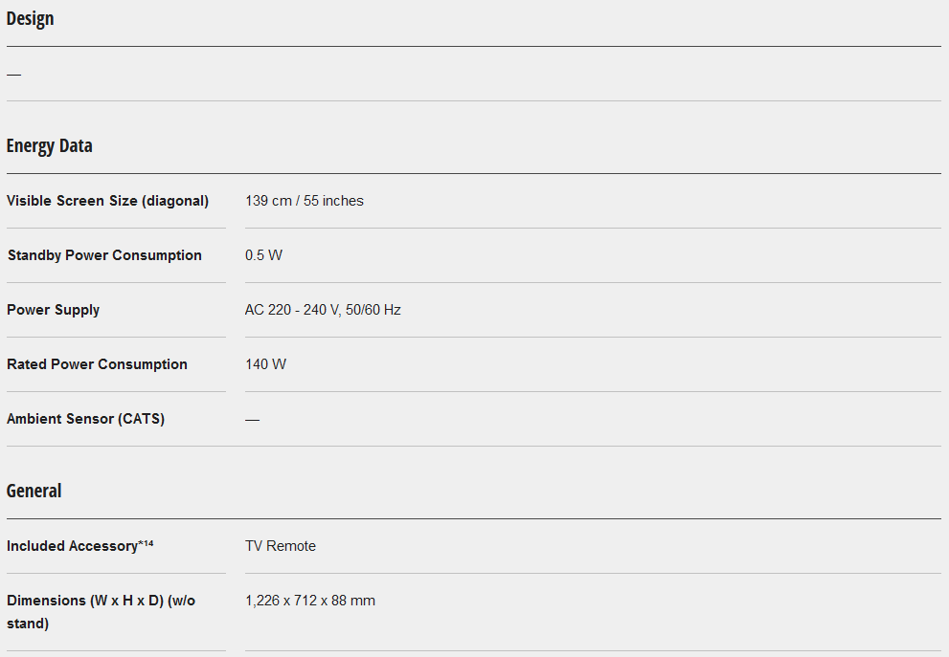The height and width of the screenshot is (657, 949).
Task: Click the dash beside Ambient Sensor (CATS)
Action: point(252,420)
